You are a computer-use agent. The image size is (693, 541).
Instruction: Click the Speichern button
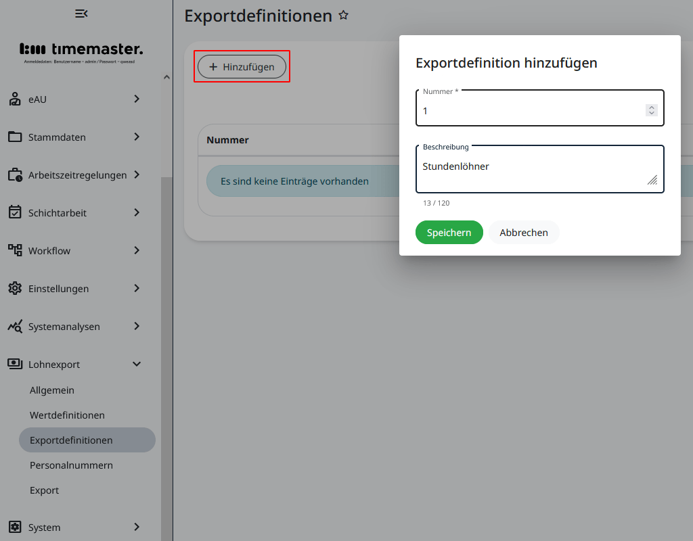coord(449,232)
